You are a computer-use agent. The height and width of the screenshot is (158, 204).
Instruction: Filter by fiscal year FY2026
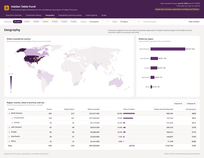pos(73,22)
